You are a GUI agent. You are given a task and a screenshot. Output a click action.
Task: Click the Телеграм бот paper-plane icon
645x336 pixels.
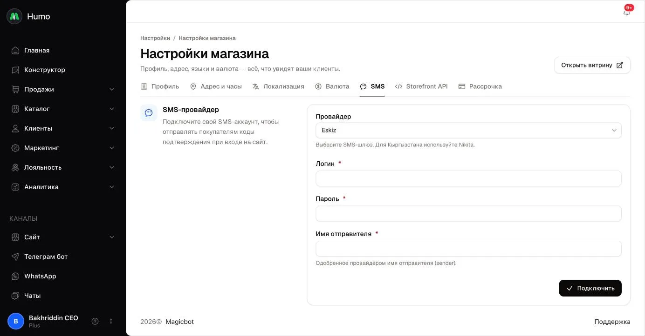pos(15,257)
